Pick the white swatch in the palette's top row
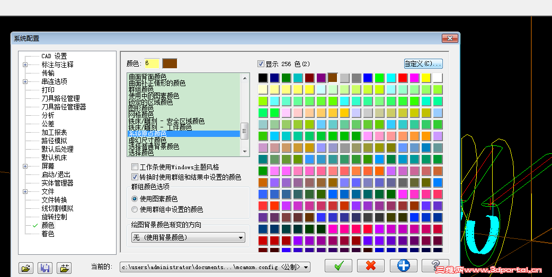552x277 pixels. click(438, 78)
